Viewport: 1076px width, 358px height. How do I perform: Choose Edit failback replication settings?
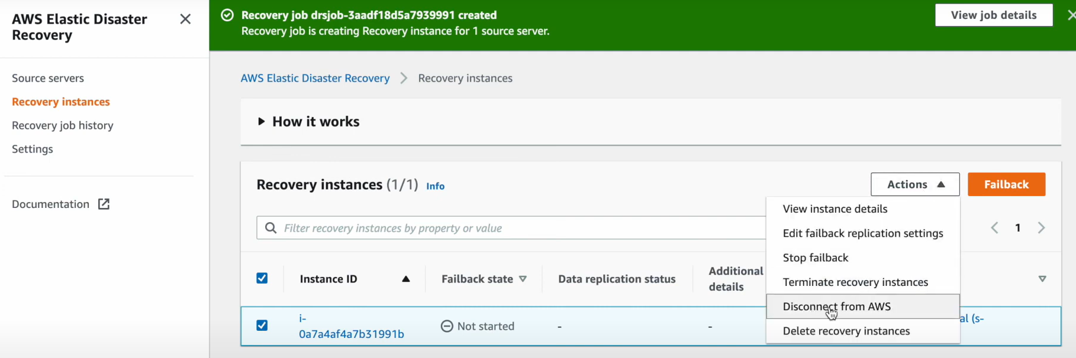[863, 233]
